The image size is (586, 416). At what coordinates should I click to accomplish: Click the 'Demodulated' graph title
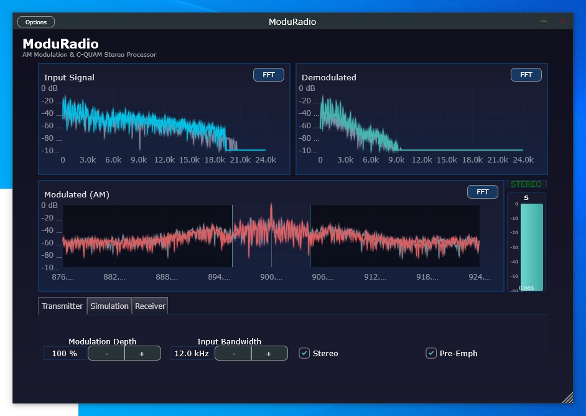(329, 77)
